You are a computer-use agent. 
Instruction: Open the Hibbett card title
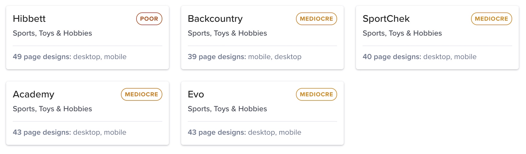click(29, 19)
